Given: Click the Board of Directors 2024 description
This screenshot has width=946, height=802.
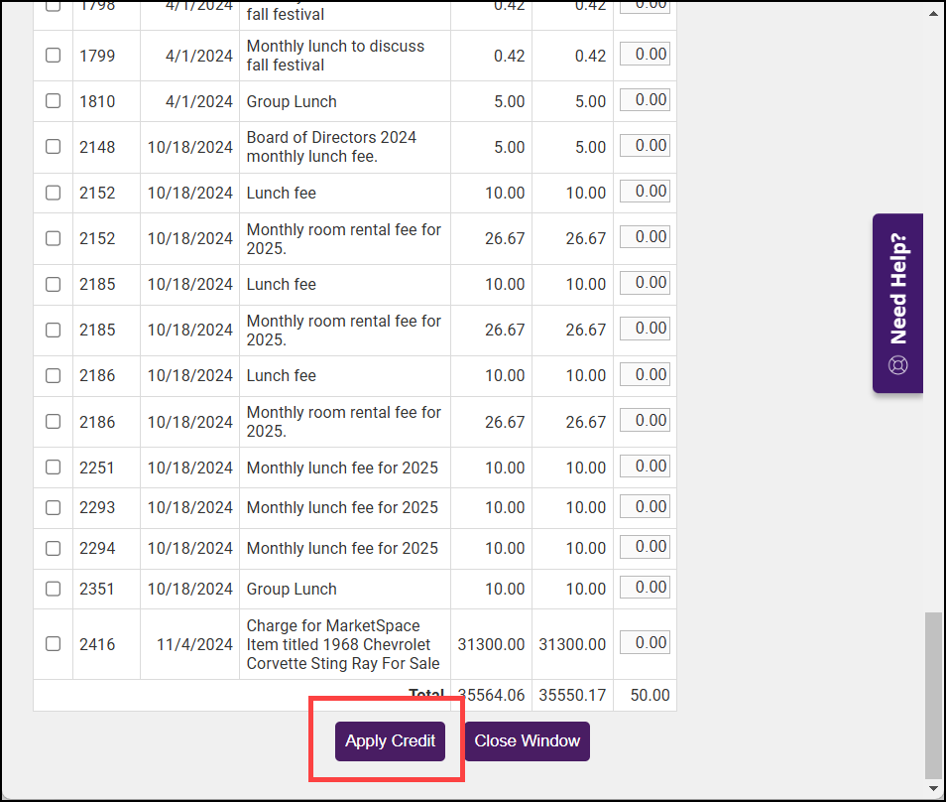Looking at the screenshot, I should (331, 147).
